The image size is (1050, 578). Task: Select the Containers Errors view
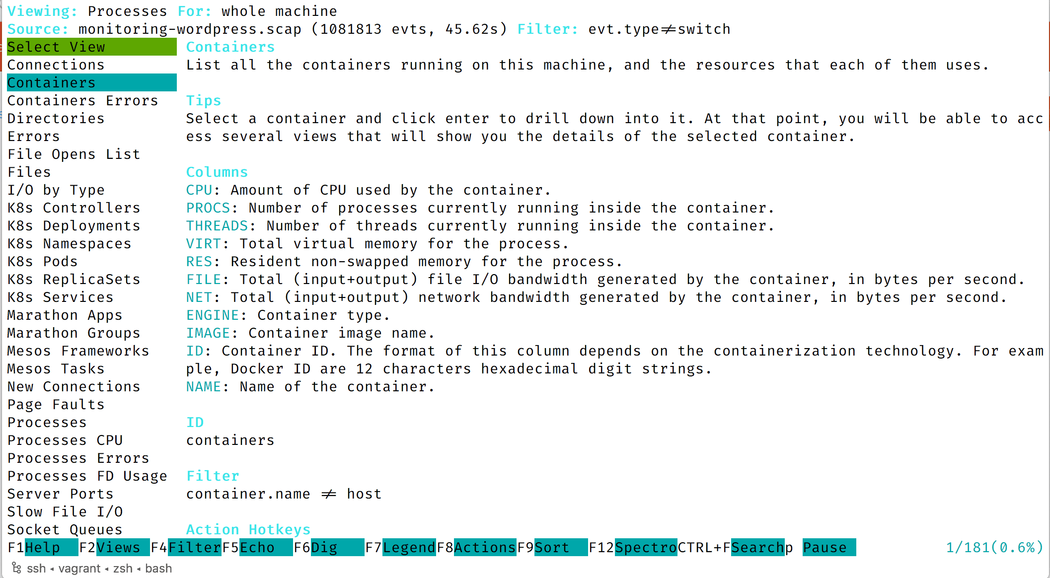[x=83, y=101]
